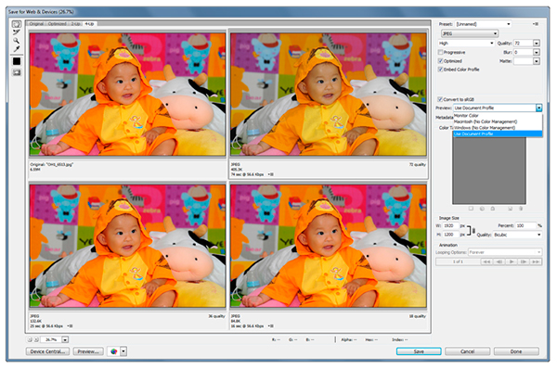The width and height of the screenshot is (557, 369).
Task: Click the Preview... button
Action: [x=88, y=351]
